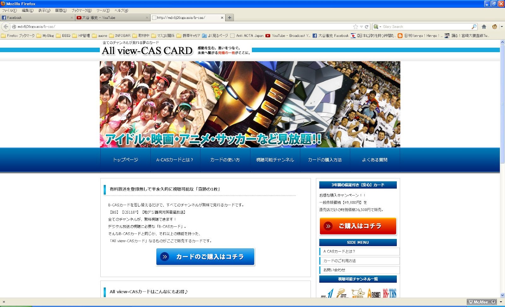The image size is (505, 307).
Task: Click the vertical scrollbar up arrow
Action: [502, 42]
